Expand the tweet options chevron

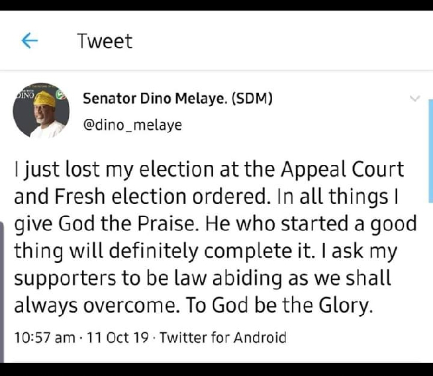click(x=415, y=99)
